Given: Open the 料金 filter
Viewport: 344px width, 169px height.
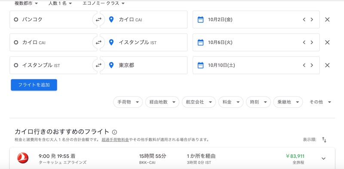Looking at the screenshot, I should 231,102.
